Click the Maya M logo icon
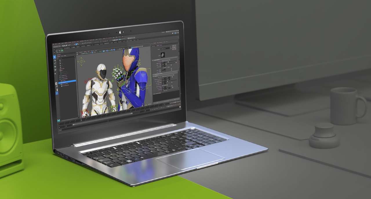This screenshot has height=199, width=371. point(59,121)
